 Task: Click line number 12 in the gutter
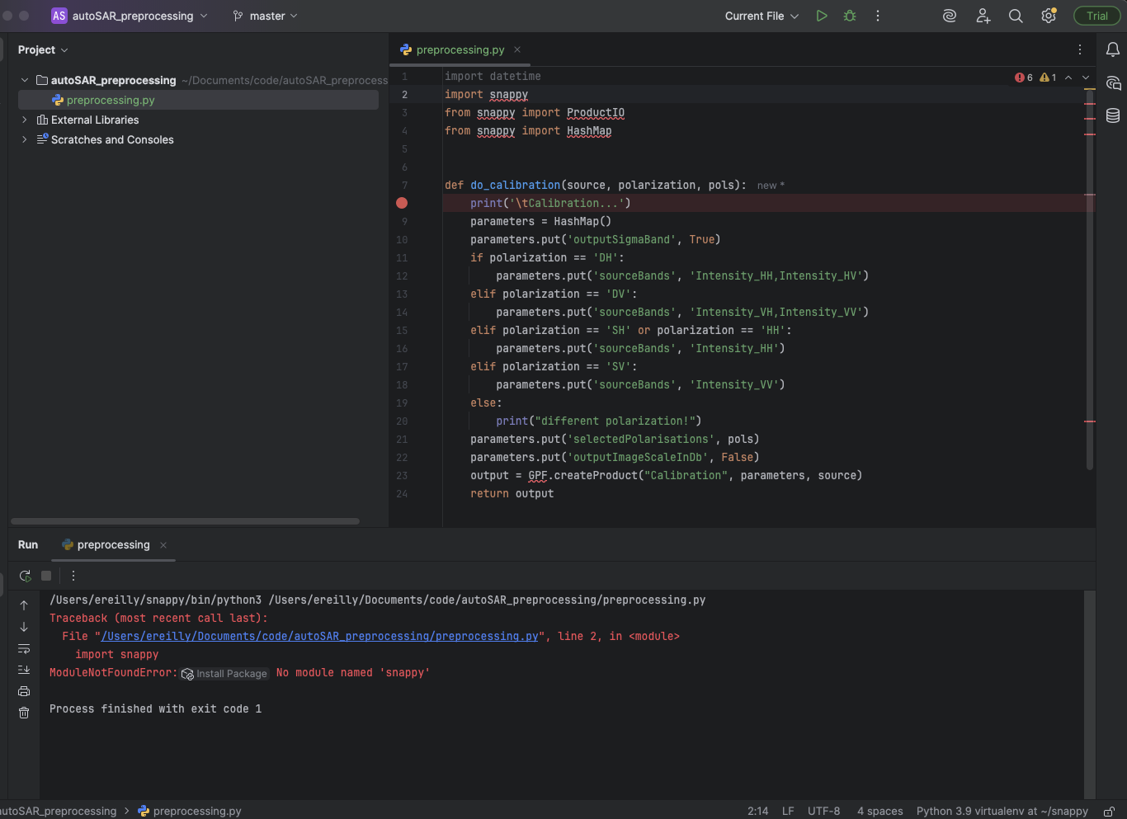402,276
